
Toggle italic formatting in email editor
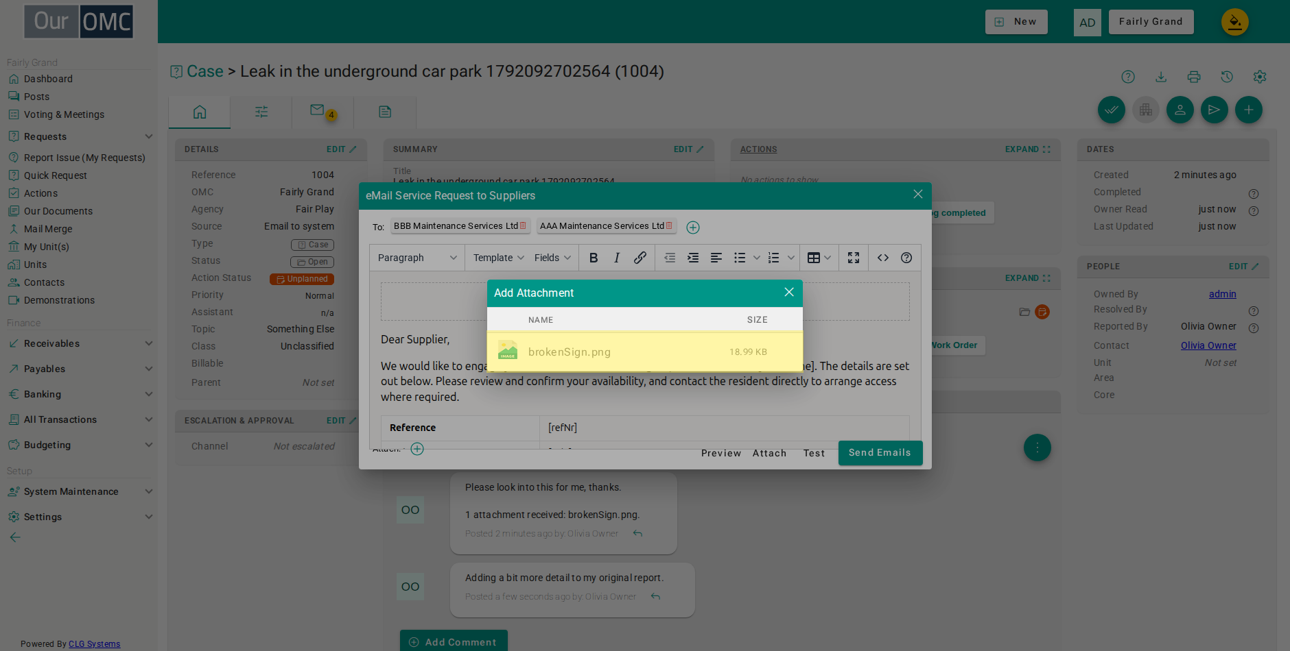coord(617,258)
